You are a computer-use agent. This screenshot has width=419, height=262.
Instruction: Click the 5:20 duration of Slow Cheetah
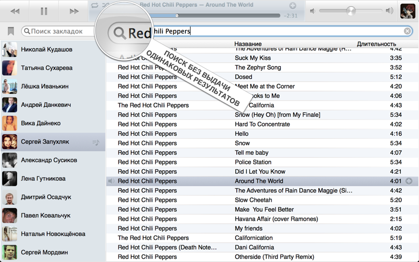[396, 200]
